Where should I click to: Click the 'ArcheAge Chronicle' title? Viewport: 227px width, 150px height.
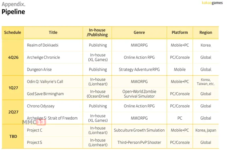point(44,57)
